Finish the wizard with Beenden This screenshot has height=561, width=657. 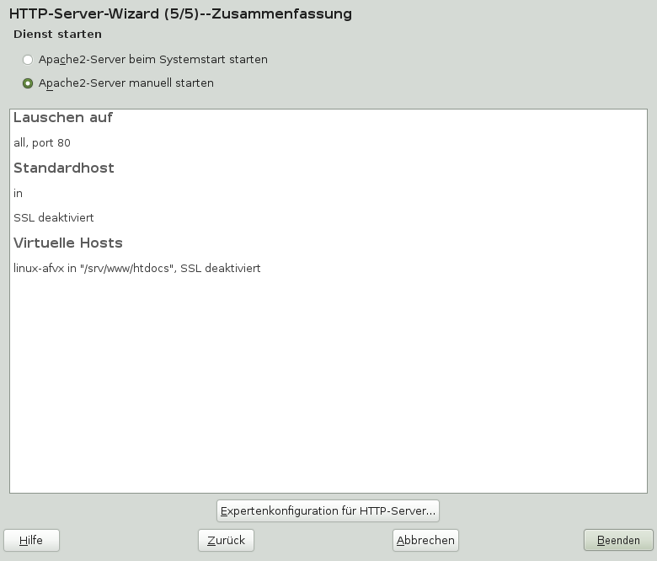tap(618, 540)
